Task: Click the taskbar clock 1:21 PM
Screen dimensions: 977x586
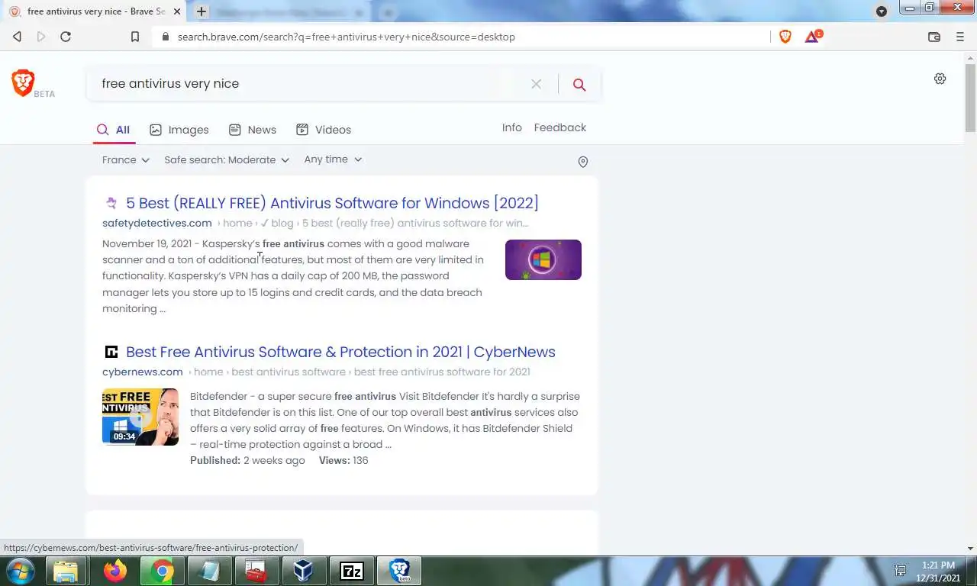Action: click(938, 565)
